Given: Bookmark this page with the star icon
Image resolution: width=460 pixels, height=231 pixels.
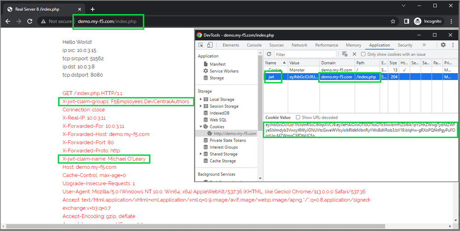Looking at the screenshot, I should pos(393,21).
